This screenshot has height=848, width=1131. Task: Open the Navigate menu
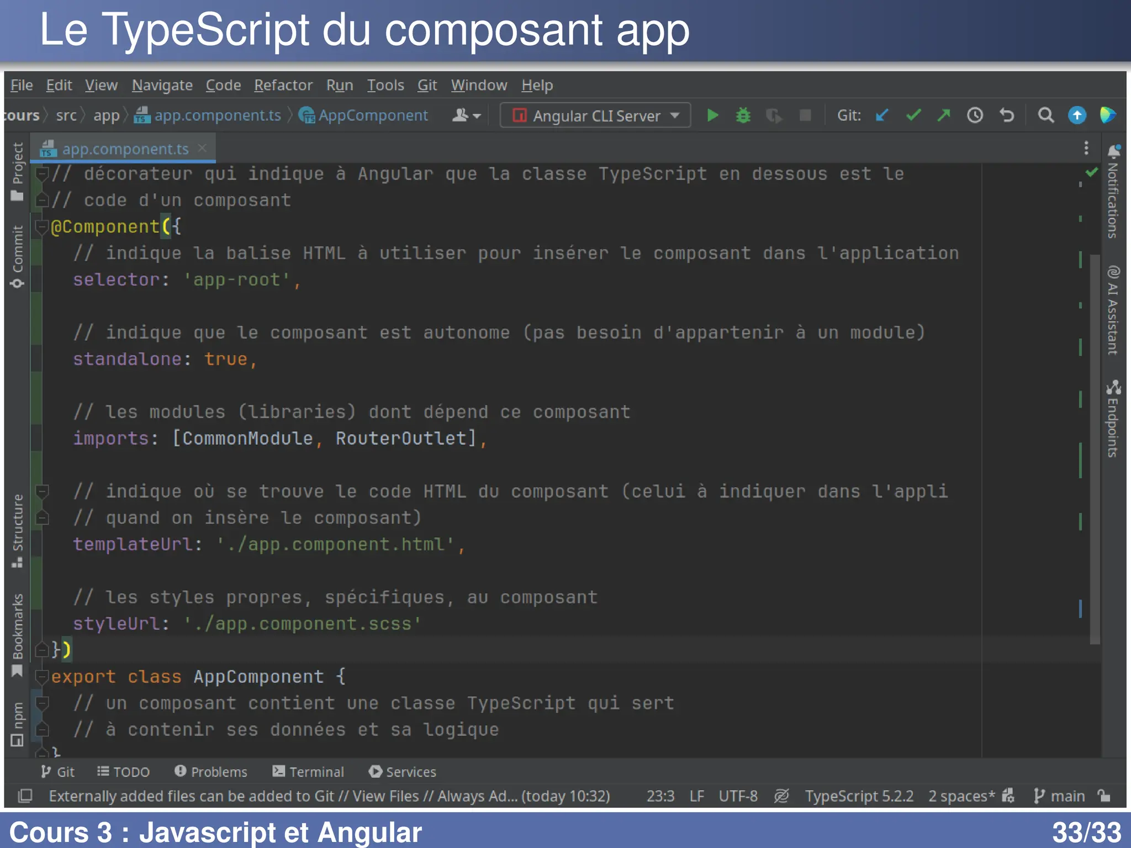tap(162, 85)
